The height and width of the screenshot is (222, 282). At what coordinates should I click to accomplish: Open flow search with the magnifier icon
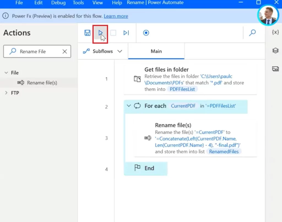click(x=253, y=33)
